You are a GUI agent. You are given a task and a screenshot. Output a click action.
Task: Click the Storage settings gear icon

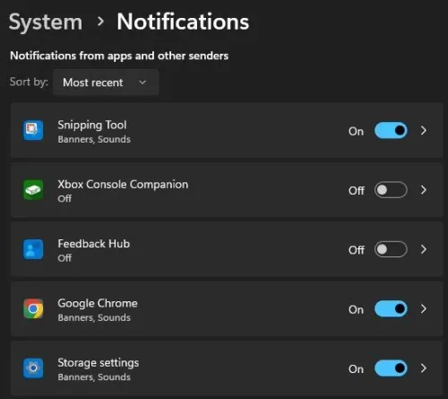(33, 368)
